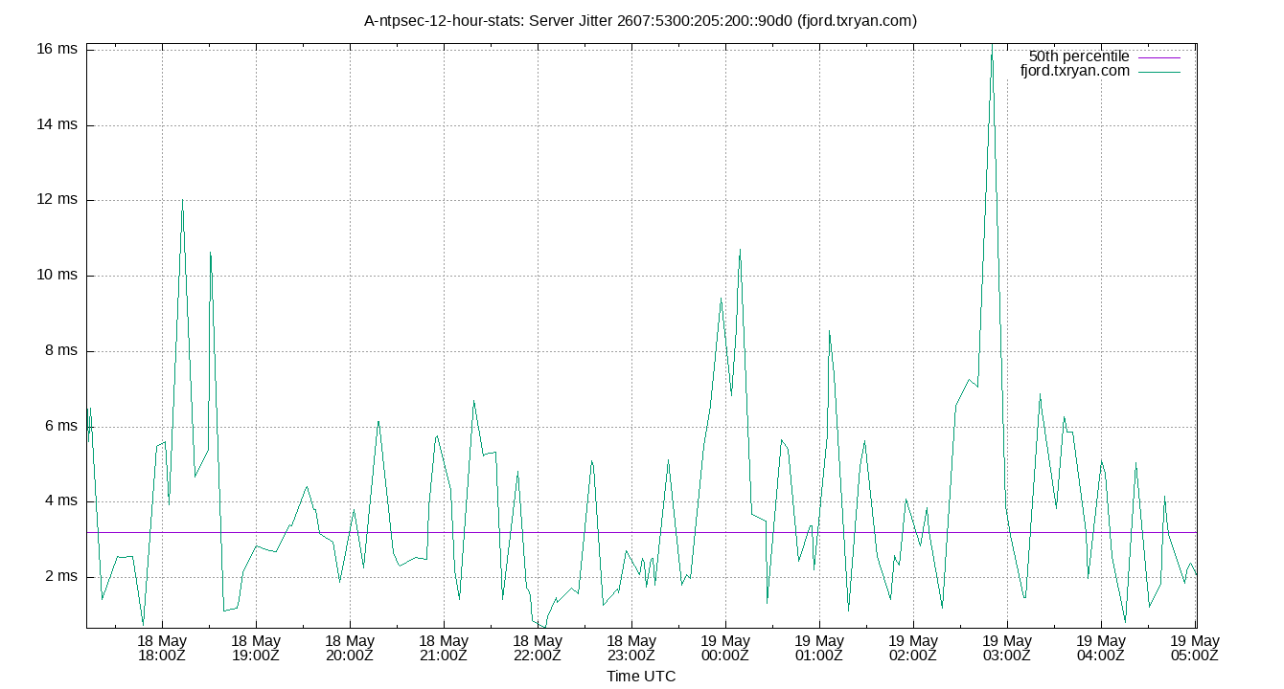Image resolution: width=1284 pixels, height=689 pixels.
Task: Click the '18 May 21:00Z' axis label
Action: (444, 648)
